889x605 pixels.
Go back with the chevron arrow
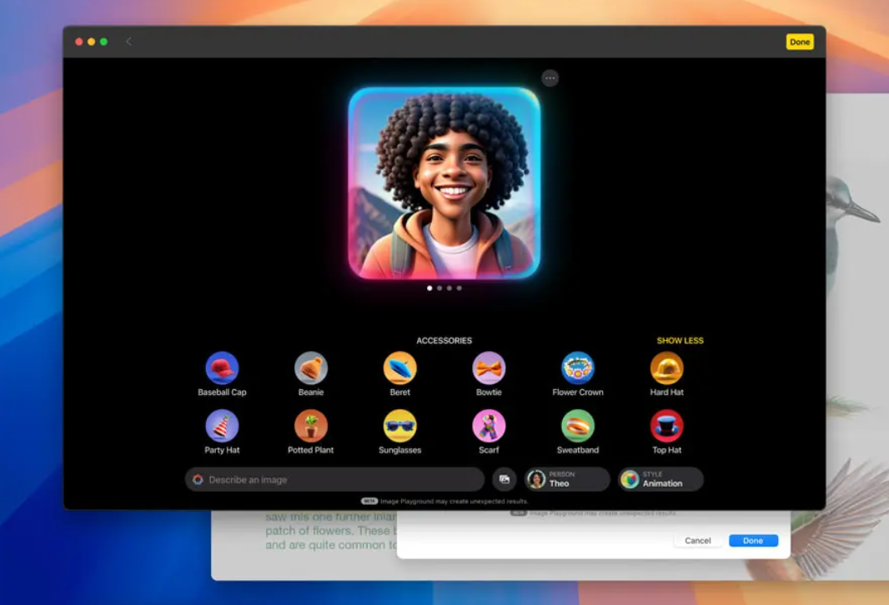(x=128, y=42)
